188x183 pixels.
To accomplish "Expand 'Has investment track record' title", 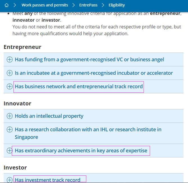I will click(47, 180).
